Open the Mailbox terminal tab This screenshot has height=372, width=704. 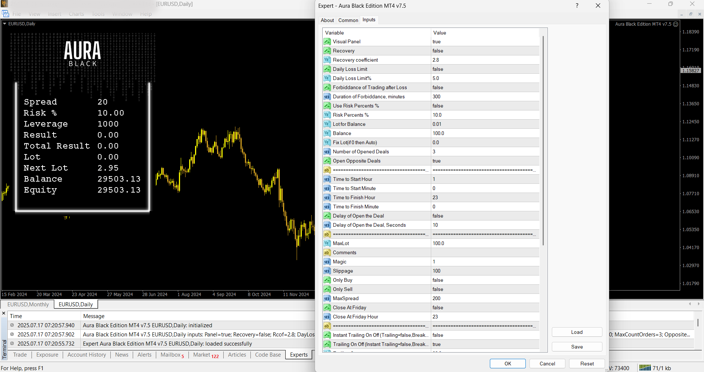(x=172, y=354)
